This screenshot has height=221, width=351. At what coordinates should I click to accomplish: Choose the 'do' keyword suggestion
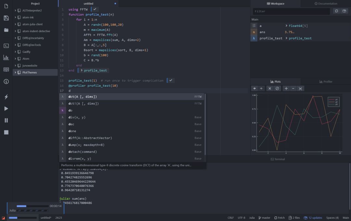pos(132,110)
